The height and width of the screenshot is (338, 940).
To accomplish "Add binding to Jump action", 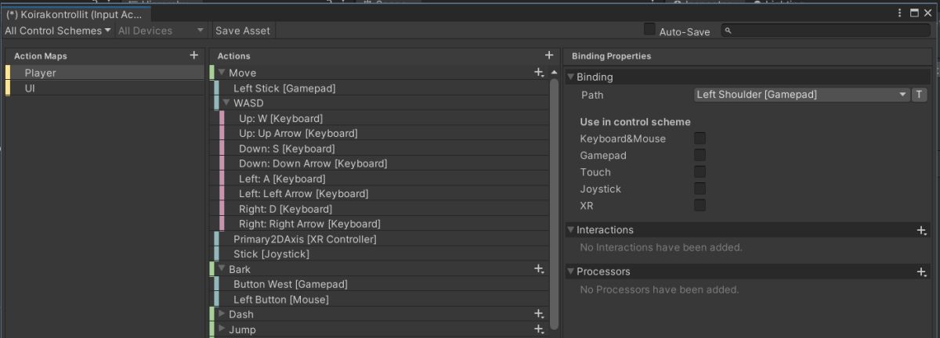I will tap(539, 329).
